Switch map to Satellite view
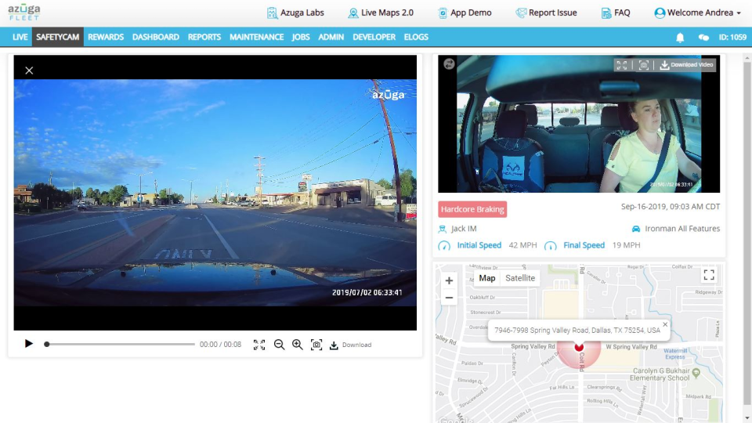The height and width of the screenshot is (423, 752). pyautogui.click(x=520, y=278)
